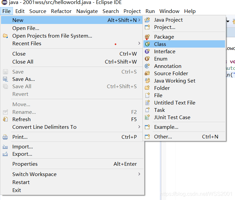
Task: Select Java Working Set label text
Action: tap(175, 81)
